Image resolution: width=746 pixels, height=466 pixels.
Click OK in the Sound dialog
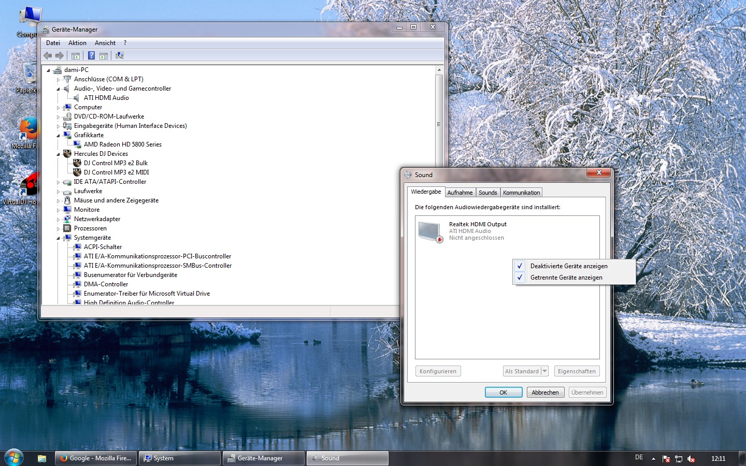click(x=503, y=392)
